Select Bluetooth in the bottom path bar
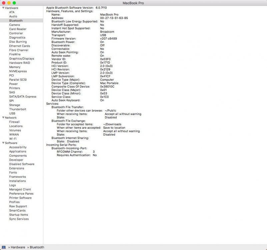Image resolution: width=267 pixels, height=250 pixels. coord(37,247)
